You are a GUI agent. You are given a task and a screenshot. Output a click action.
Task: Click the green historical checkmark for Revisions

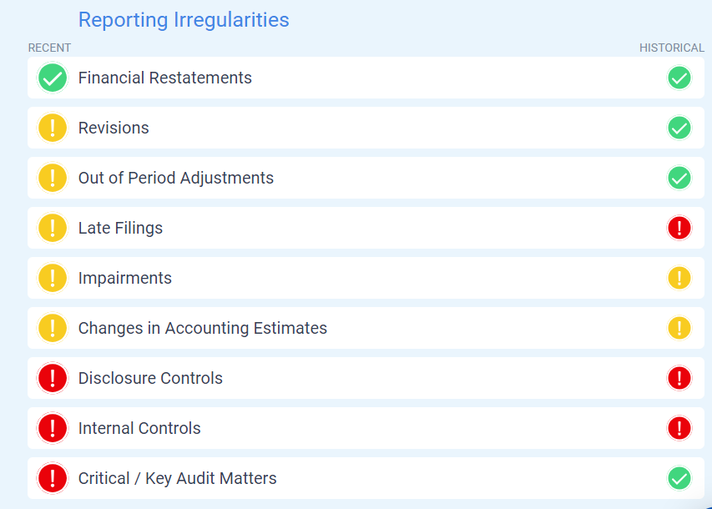[x=679, y=128]
